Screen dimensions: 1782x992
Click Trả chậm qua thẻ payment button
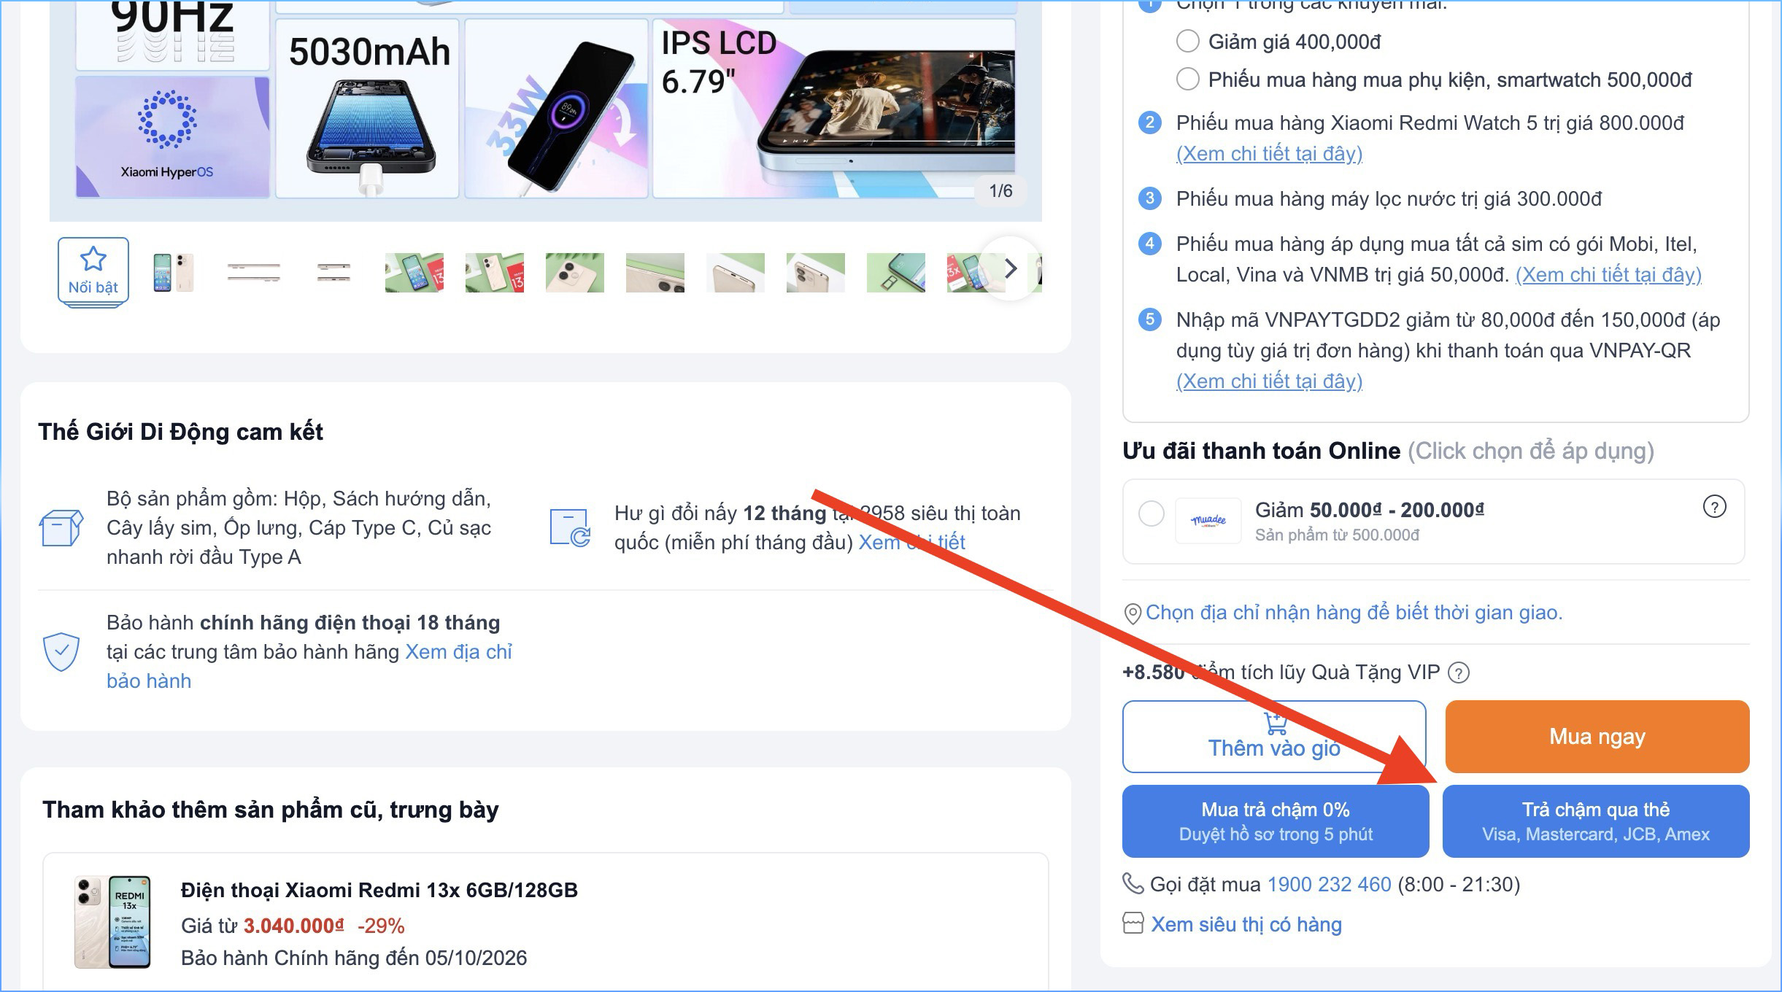point(1596,821)
